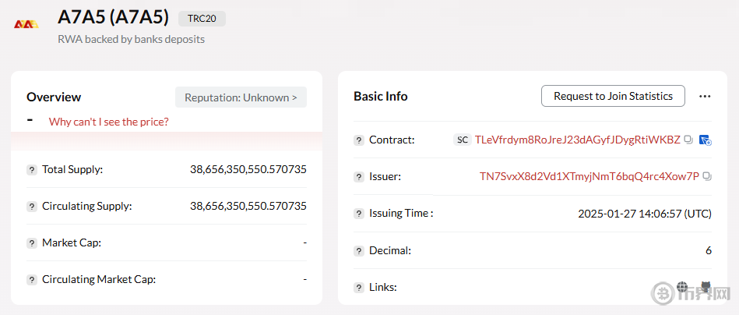Open "Why can't I see the price?" link
Screen dimensions: 739x315
click(108, 122)
